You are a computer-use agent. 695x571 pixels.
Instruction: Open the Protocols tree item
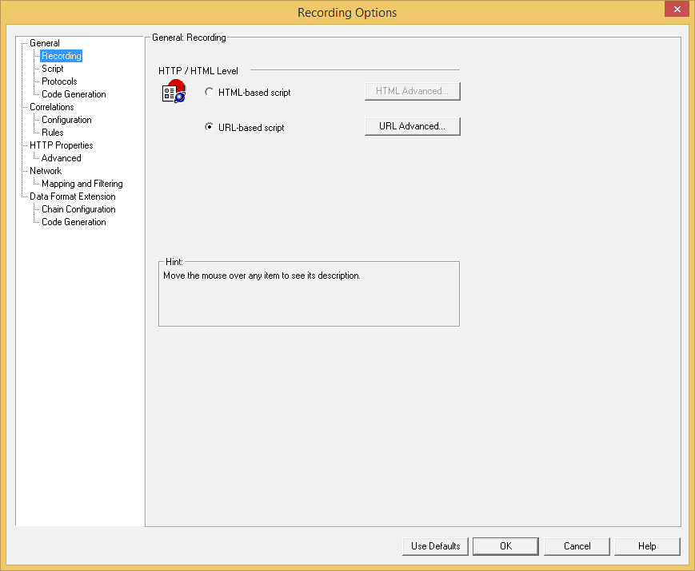pos(59,81)
